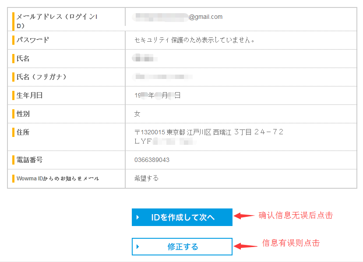
Task: Click the 希望する newsletter value
Action: click(147, 178)
